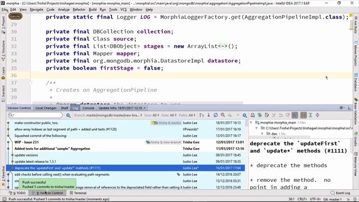This screenshot has width=359, height=202.
Task: Hide the Version Control tool window
Action: [x=349, y=108]
